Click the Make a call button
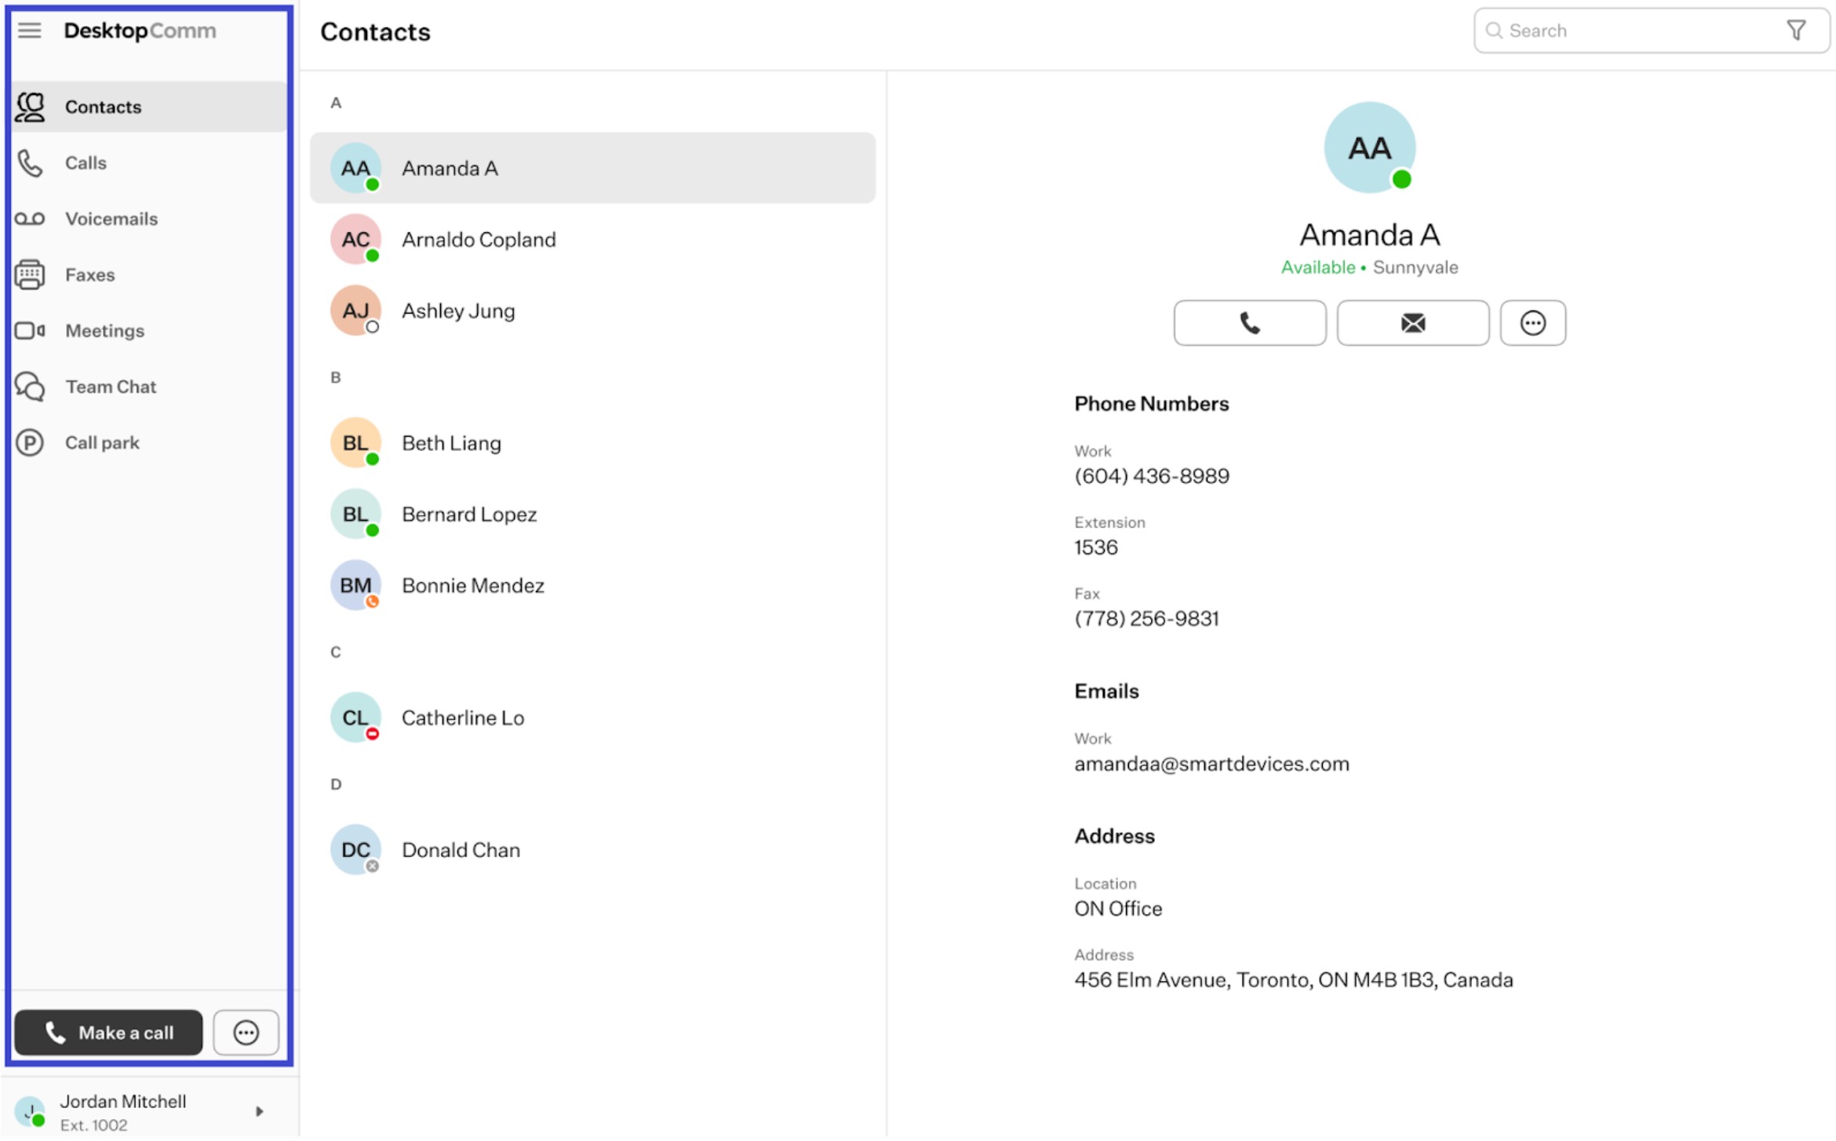Viewport: 1836px width, 1141px height. click(x=108, y=1034)
